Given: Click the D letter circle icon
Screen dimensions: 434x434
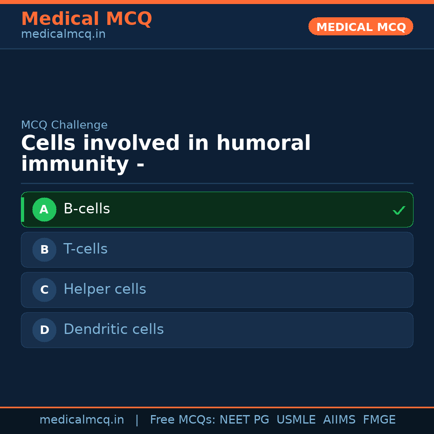Looking at the screenshot, I should [44, 330].
